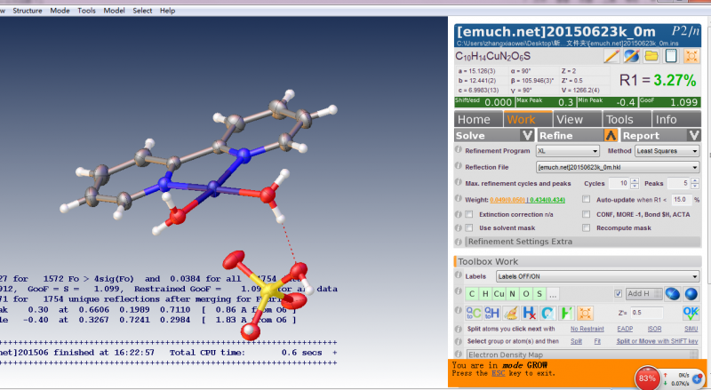Click the H with red cross icon
Viewport: 711px width, 390px height.
pyautogui.click(x=529, y=313)
